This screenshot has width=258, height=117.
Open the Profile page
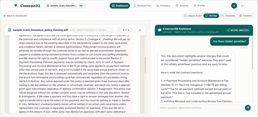click(199, 6)
